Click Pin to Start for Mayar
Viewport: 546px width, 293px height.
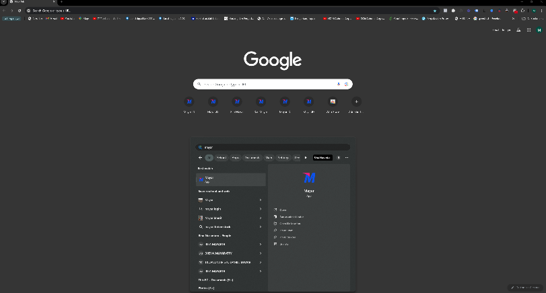(x=283, y=231)
